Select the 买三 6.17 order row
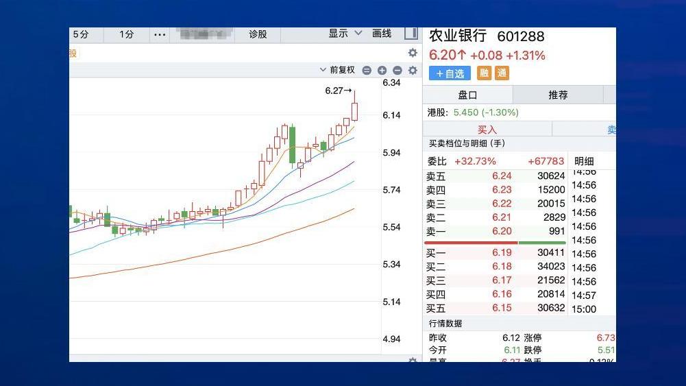The image size is (686, 386). [495, 280]
